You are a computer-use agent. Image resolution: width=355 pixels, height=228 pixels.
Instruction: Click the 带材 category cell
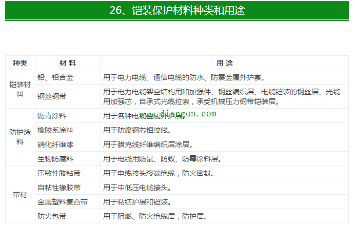[x=20, y=195]
